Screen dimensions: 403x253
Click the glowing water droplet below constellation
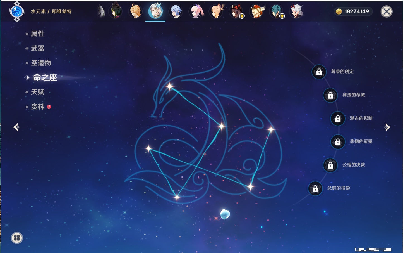point(225,214)
